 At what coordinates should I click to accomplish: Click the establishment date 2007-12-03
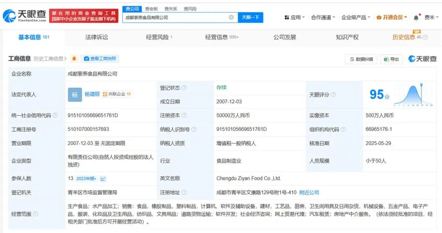[x=229, y=102]
